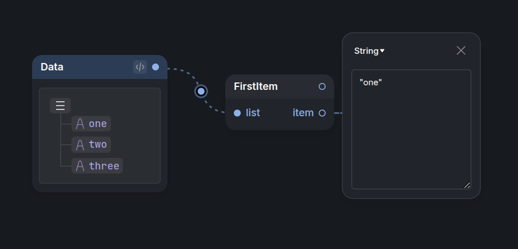Click the FirstItem node title
Screen dimensions: 518x249
(x=256, y=86)
